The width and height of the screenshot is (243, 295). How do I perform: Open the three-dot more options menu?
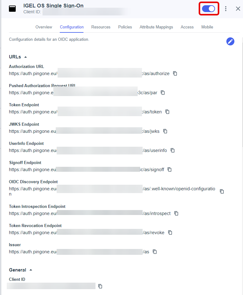point(226,9)
